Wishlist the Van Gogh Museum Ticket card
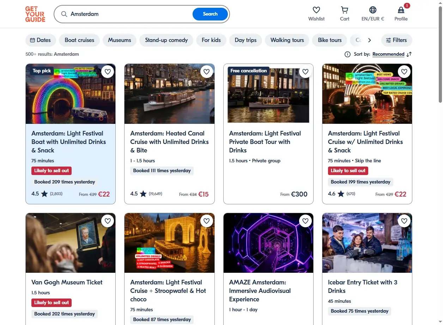This screenshot has height=325, width=443. click(108, 221)
